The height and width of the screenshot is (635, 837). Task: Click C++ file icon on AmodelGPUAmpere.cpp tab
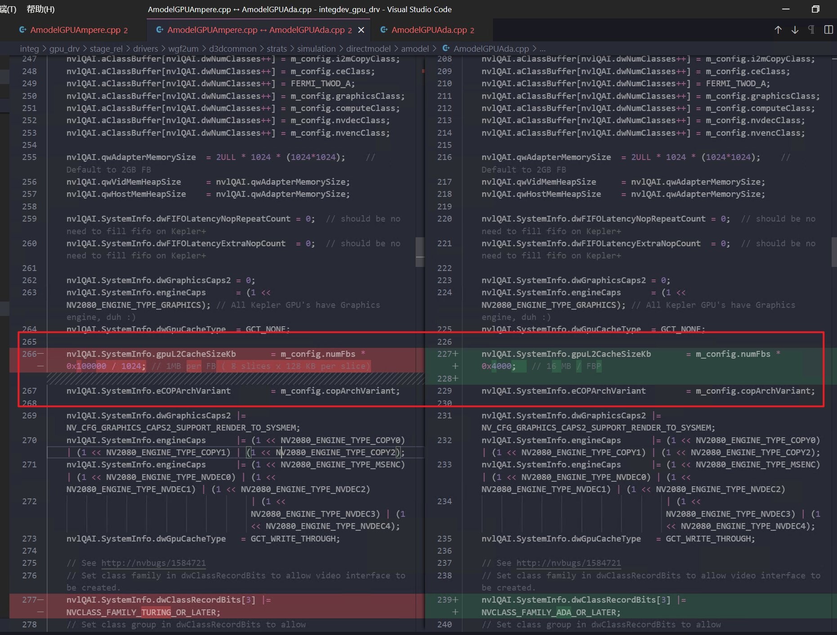pos(22,30)
